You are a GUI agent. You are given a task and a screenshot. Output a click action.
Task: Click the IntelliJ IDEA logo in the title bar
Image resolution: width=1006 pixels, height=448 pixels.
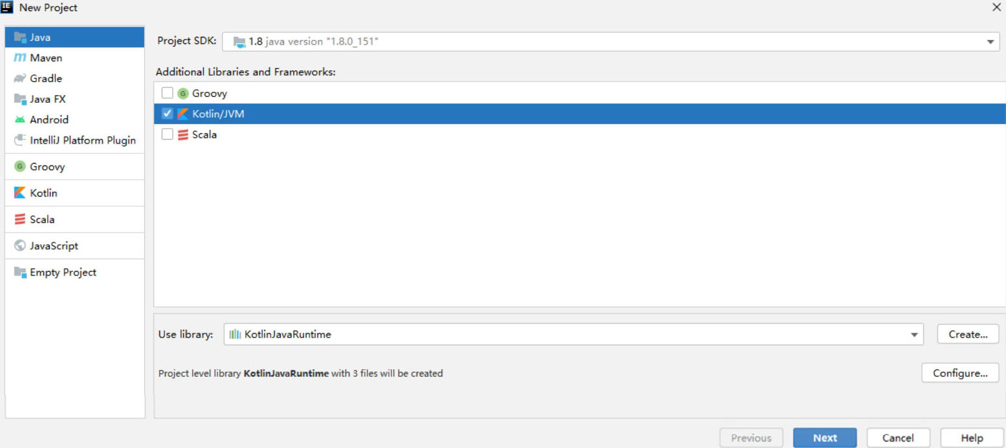tap(8, 8)
